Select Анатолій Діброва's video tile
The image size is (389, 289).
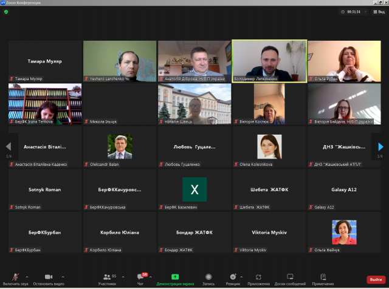click(194, 61)
